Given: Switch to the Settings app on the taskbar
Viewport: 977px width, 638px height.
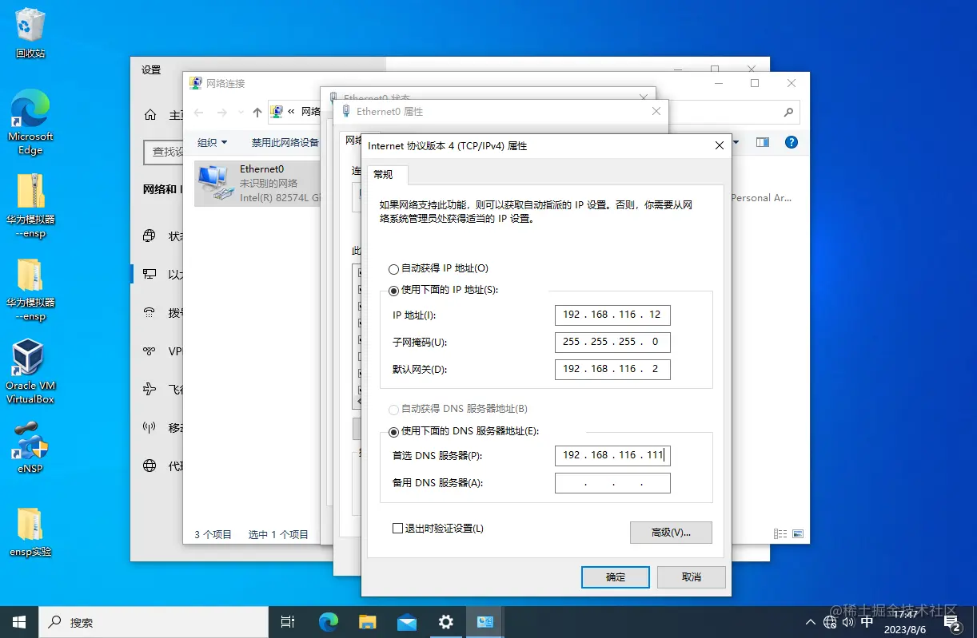Looking at the screenshot, I should coord(445,622).
